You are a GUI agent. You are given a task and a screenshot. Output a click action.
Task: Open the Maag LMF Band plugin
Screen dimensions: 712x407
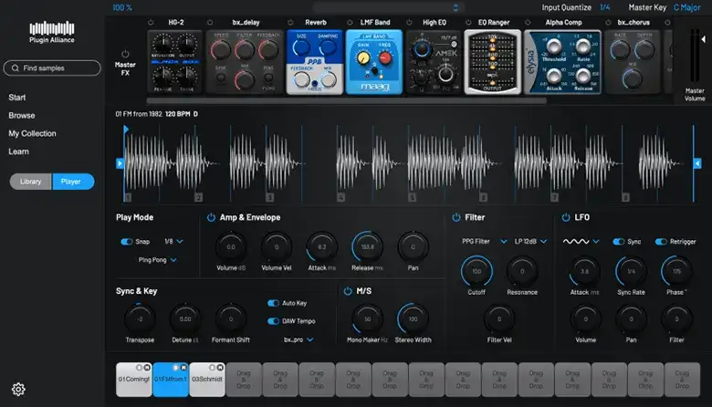374,62
